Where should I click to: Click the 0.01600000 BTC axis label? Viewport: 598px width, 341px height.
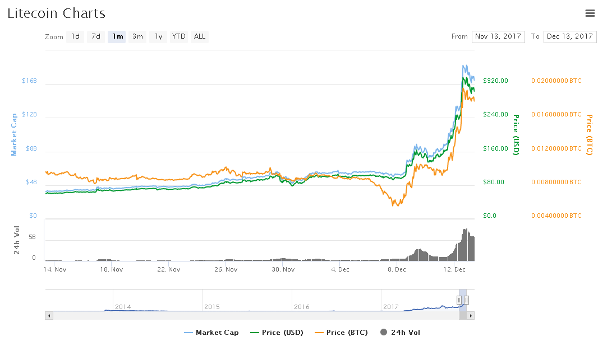(556, 114)
